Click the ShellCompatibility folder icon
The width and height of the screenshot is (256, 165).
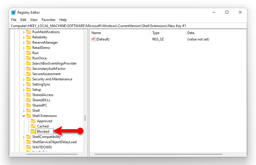29,136
